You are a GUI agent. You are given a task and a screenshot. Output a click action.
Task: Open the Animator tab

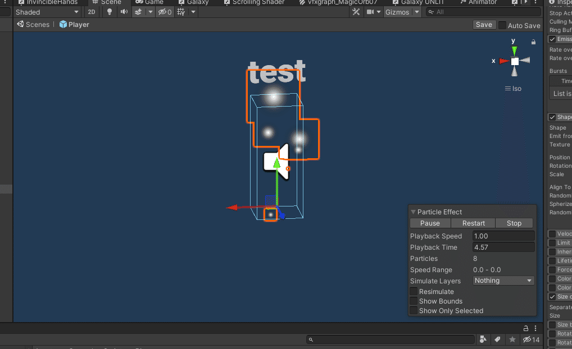(x=478, y=3)
